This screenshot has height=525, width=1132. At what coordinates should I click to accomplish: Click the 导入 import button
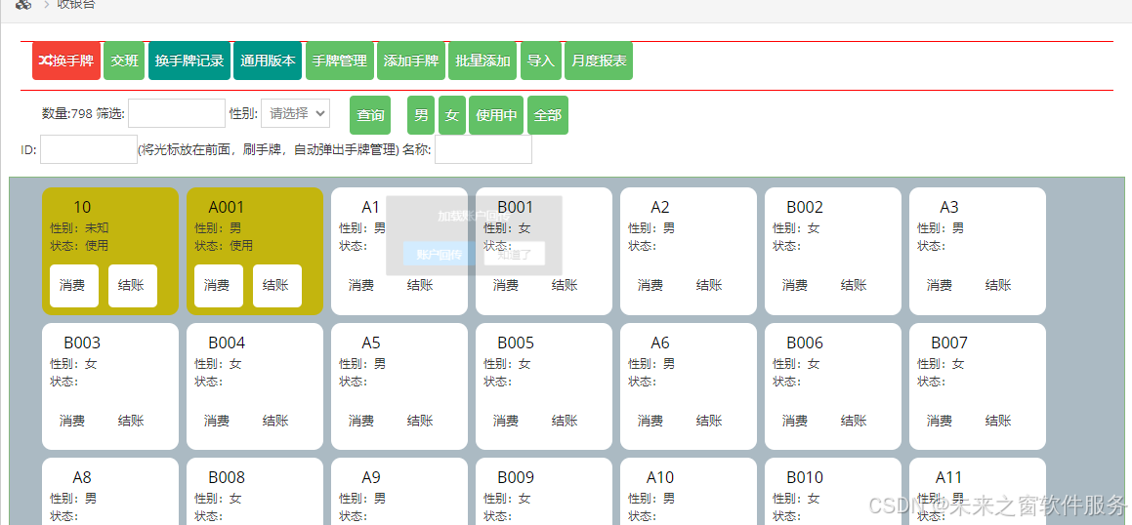541,61
